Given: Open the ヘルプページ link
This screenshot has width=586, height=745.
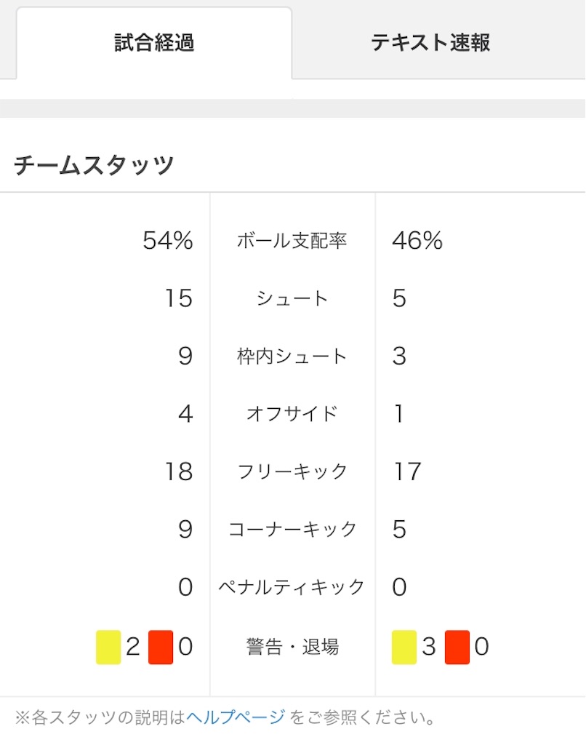Looking at the screenshot, I should (236, 717).
